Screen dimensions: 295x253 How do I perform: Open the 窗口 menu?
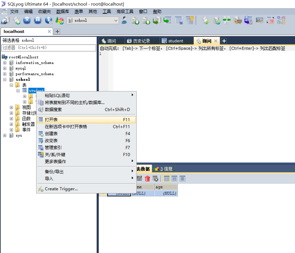point(143,11)
